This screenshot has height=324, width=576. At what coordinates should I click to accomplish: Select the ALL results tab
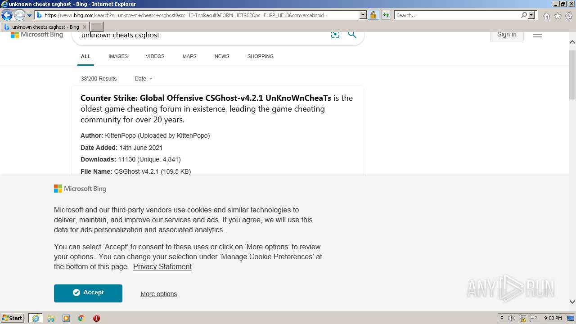[85, 56]
